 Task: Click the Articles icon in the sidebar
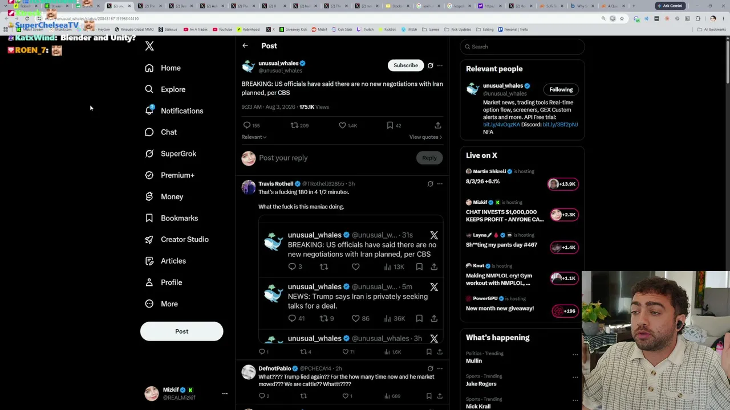(x=149, y=261)
